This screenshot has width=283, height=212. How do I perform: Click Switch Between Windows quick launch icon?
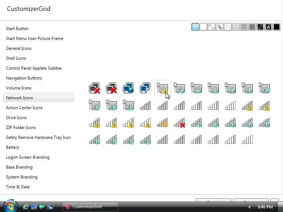[50, 207]
